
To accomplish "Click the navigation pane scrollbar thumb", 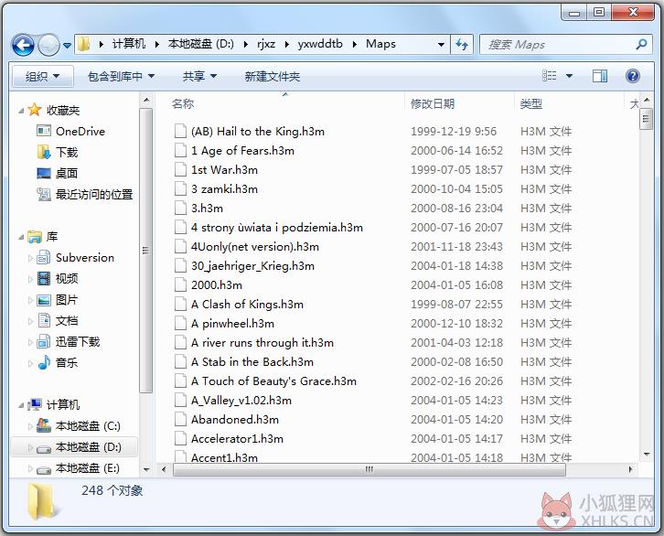I will tap(145, 251).
